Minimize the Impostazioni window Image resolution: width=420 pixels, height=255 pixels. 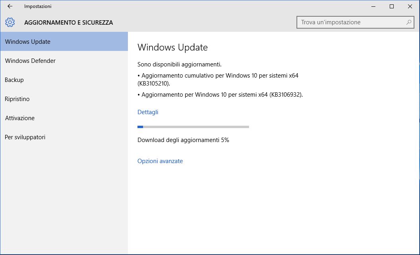pyautogui.click(x=373, y=6)
